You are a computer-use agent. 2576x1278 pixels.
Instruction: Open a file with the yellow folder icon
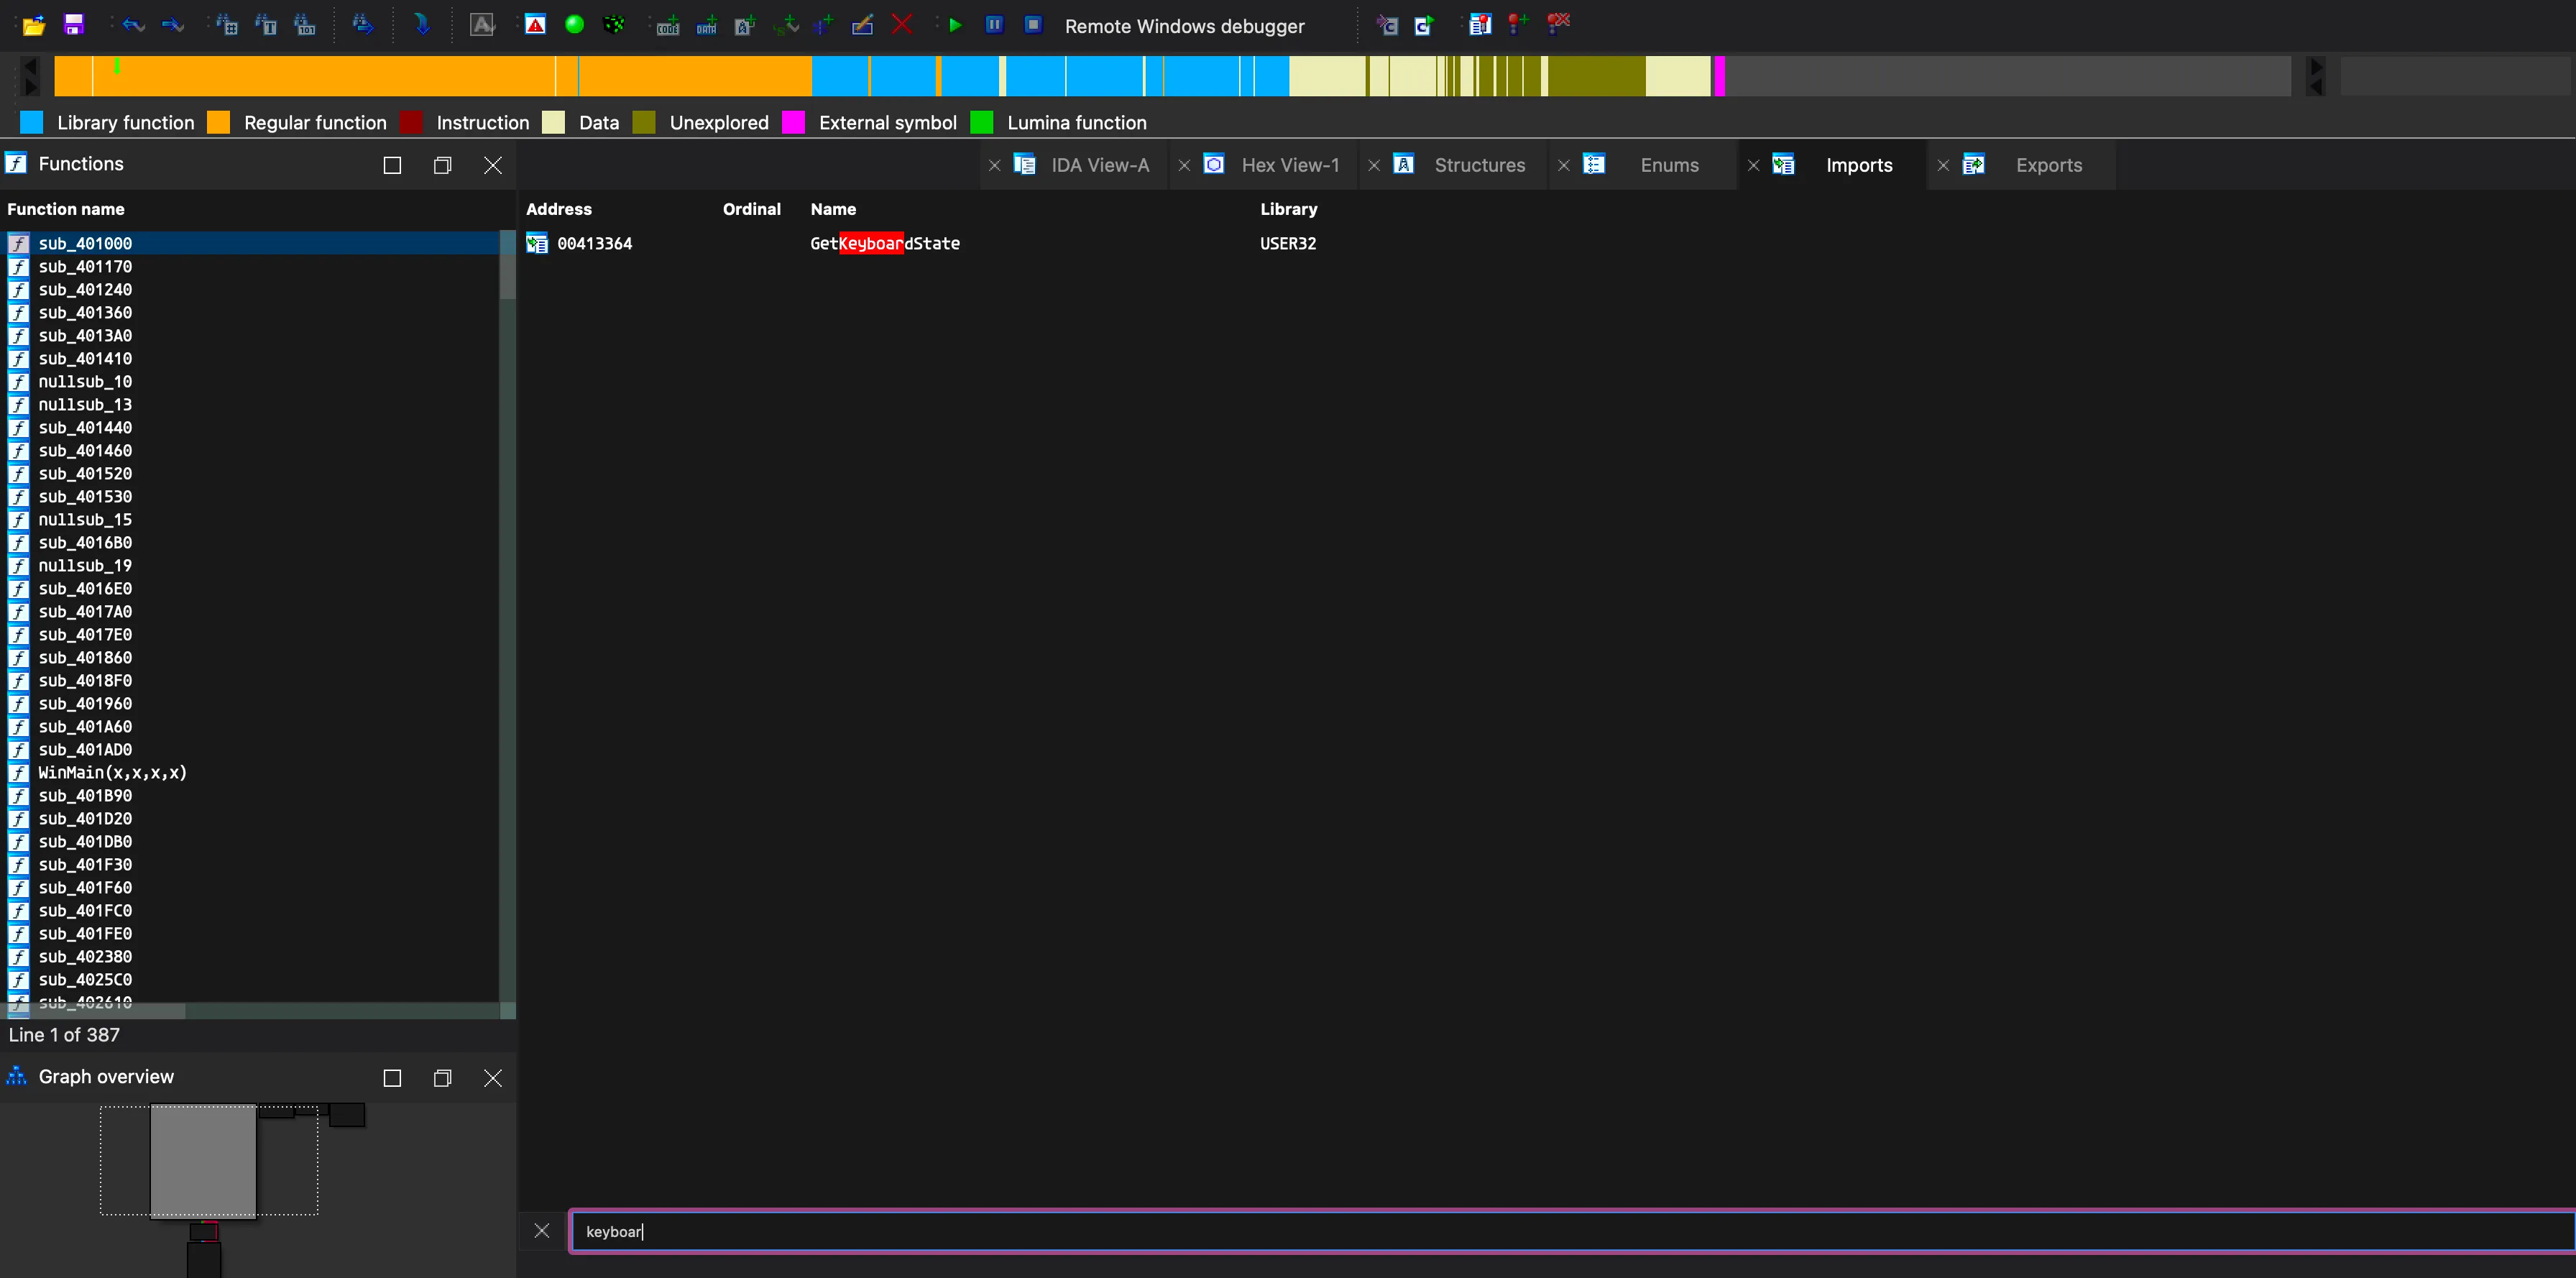pyautogui.click(x=34, y=25)
